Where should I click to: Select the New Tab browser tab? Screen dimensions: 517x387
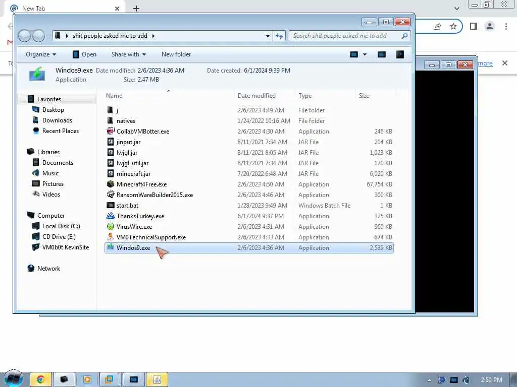(x=64, y=9)
